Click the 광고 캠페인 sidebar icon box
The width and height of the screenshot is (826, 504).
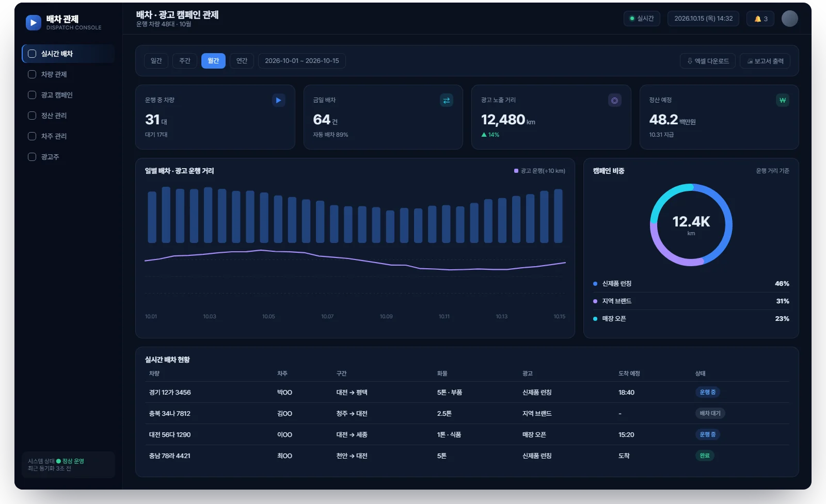(x=32, y=95)
